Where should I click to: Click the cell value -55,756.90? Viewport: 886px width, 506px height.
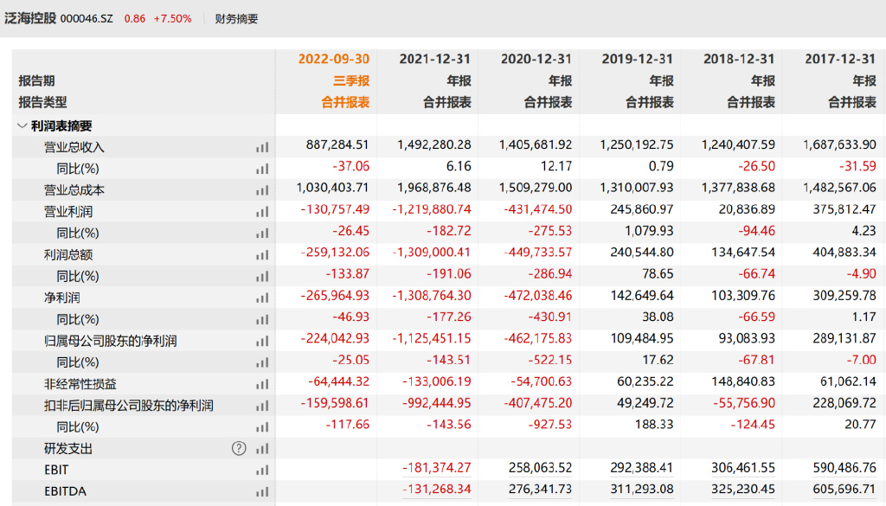click(x=743, y=403)
